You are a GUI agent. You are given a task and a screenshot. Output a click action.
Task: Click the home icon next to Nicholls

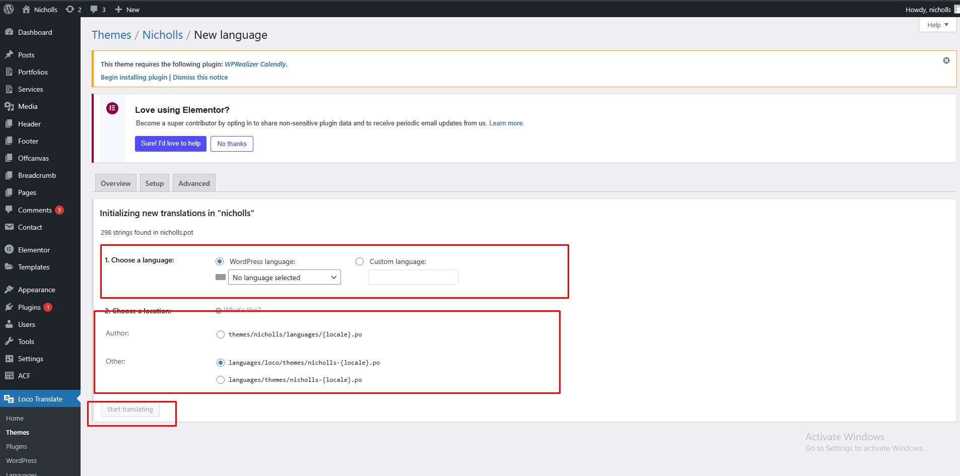pyautogui.click(x=26, y=9)
